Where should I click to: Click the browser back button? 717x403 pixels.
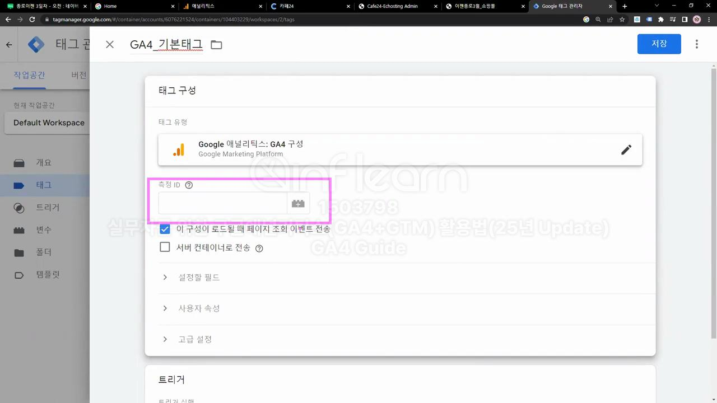click(8, 19)
